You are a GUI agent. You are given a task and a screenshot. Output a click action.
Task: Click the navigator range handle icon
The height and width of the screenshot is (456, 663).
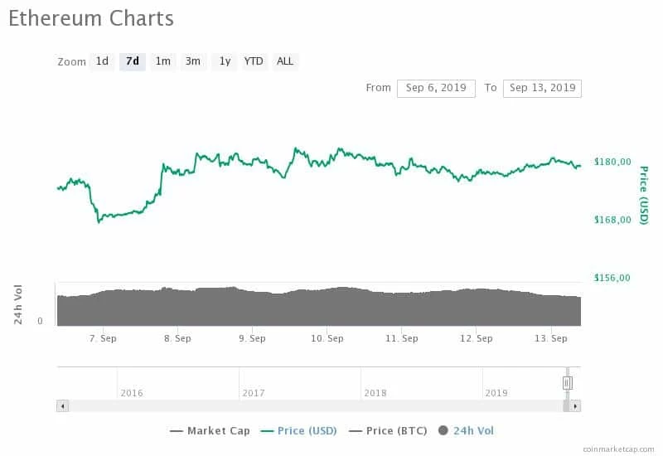[568, 383]
